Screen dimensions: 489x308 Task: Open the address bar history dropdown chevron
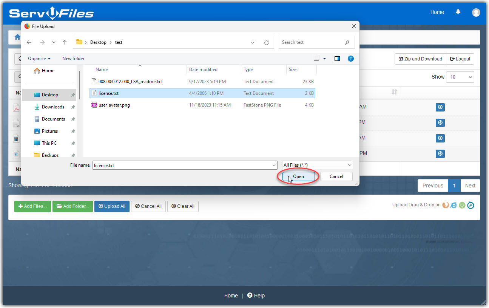point(253,43)
